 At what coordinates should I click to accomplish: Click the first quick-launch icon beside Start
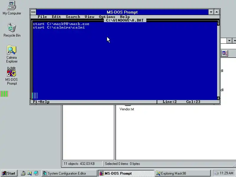pos(23,173)
